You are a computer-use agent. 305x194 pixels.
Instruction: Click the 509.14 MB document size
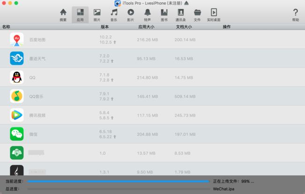coord(185,97)
